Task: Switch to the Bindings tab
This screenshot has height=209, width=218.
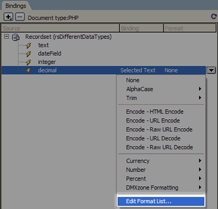Action: click(16, 6)
